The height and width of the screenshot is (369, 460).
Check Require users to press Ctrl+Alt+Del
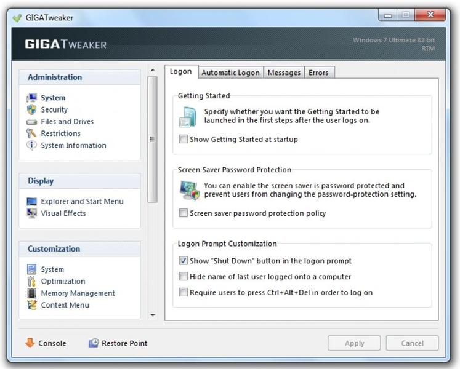tap(184, 292)
